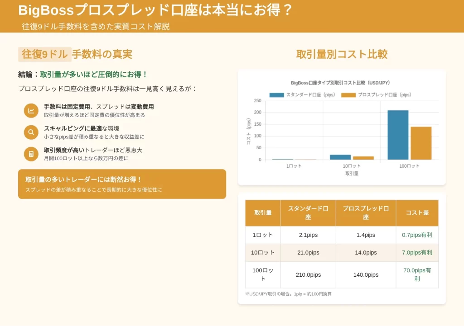Click the 0.7pips有利 table cell
Image resolution: width=464 pixels, height=326 pixels.
[x=417, y=235]
